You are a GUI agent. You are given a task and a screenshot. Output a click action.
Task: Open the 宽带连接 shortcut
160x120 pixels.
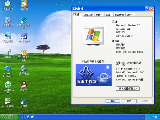click(24, 70)
